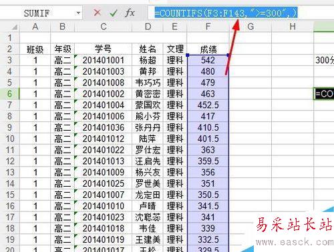The image size is (334, 252).
Task: Select student ID cell 201401036
Action: click(x=104, y=127)
